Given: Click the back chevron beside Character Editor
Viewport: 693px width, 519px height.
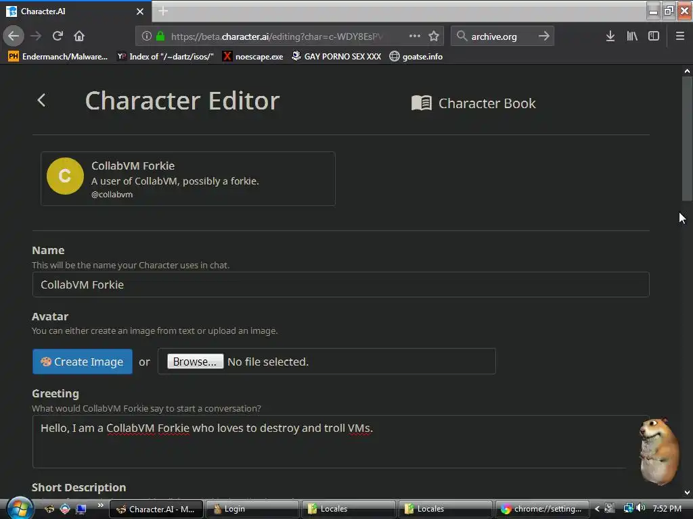Looking at the screenshot, I should coord(41,100).
